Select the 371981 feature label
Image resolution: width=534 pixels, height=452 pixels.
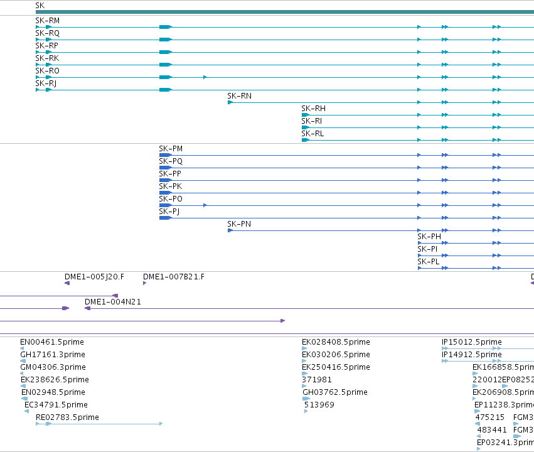pyautogui.click(x=317, y=380)
